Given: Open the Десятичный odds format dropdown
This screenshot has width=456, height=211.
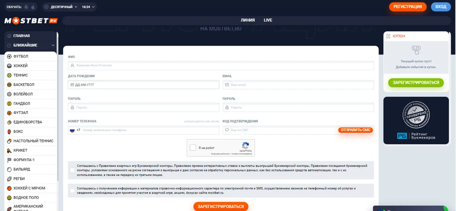Looking at the screenshot, I should point(61,7).
